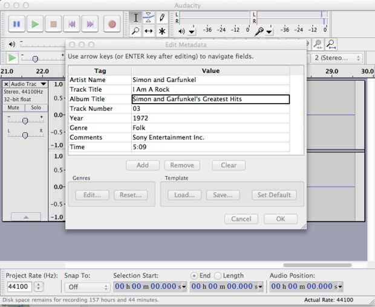Click the microphone input meter icon
Screen dimensions: 375x307
[x=259, y=31]
